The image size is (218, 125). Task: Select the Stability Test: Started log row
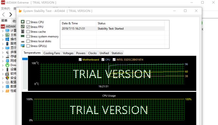112,28
